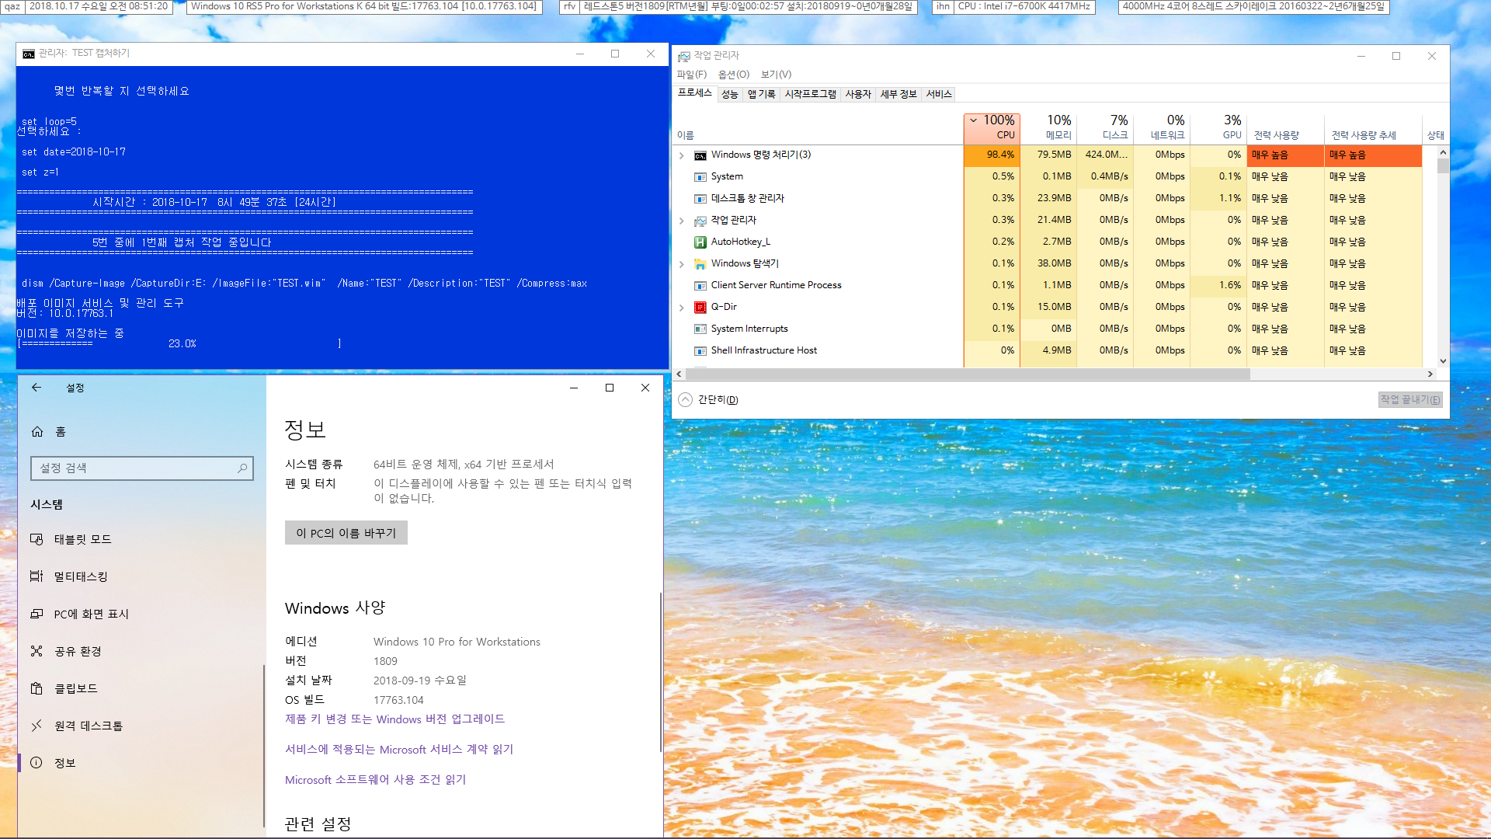Open 멀티태스킹 settings page
Viewport: 1491px width, 839px height.
pyautogui.click(x=140, y=577)
